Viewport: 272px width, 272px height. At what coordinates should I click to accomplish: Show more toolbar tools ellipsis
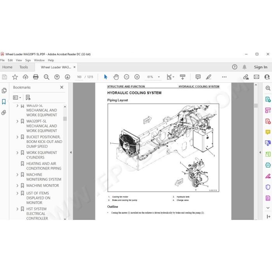click(224, 77)
